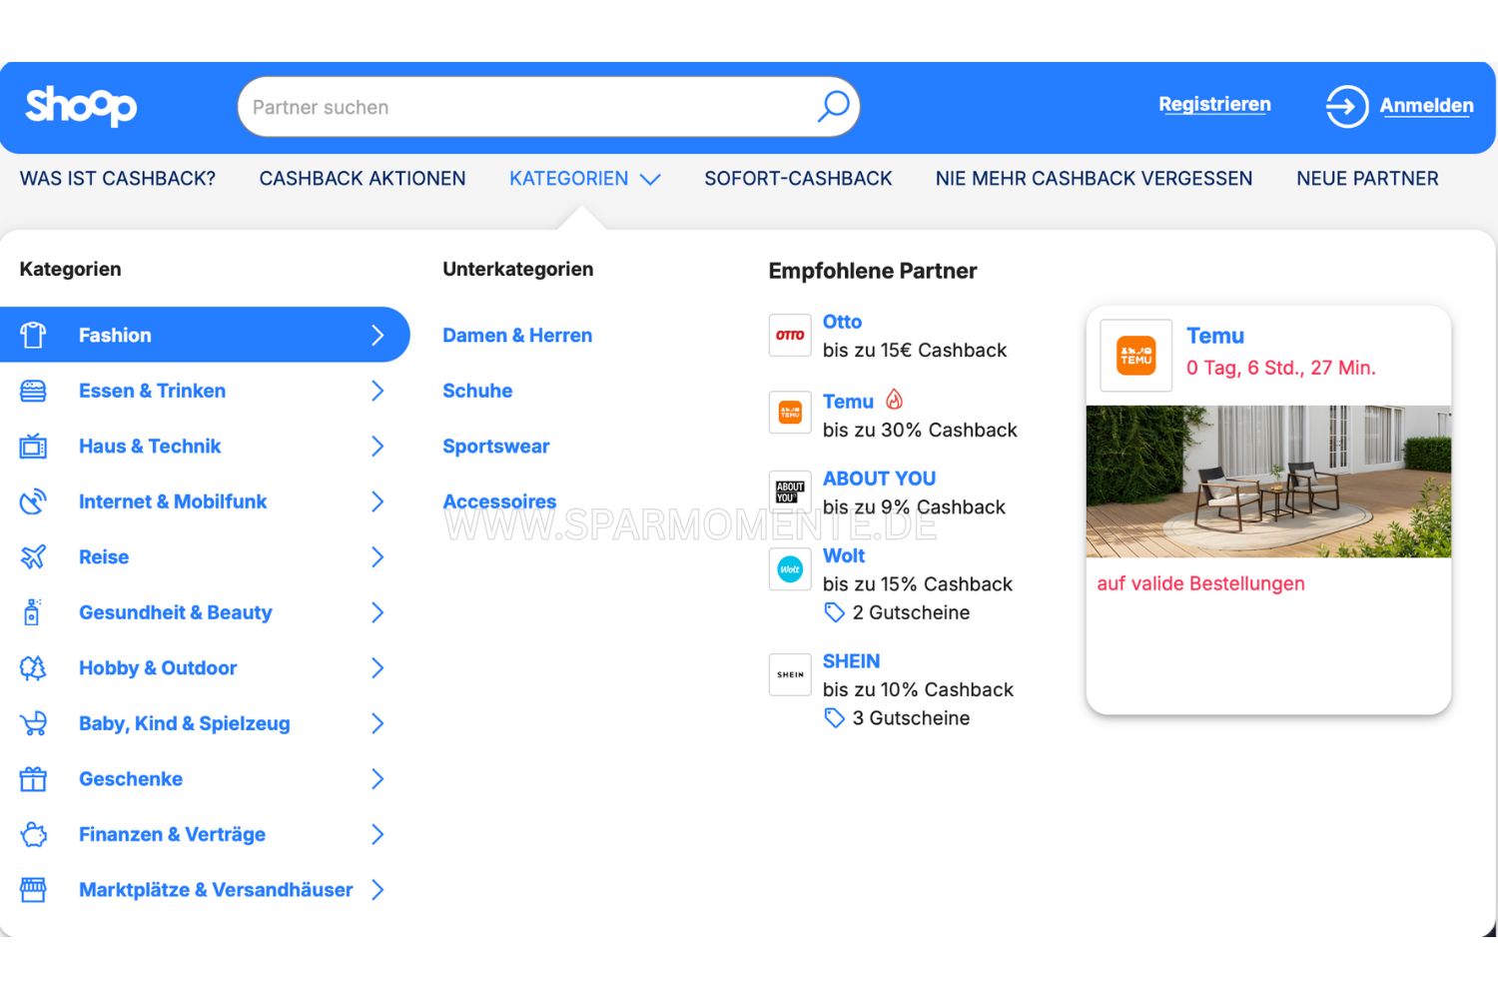This screenshot has width=1498, height=999.
Task: Open WAS IST CASHBACK? menu item
Action: tap(118, 179)
